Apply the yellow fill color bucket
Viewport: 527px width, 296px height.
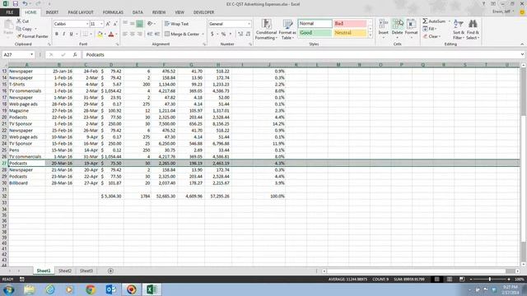pyautogui.click(x=100, y=34)
